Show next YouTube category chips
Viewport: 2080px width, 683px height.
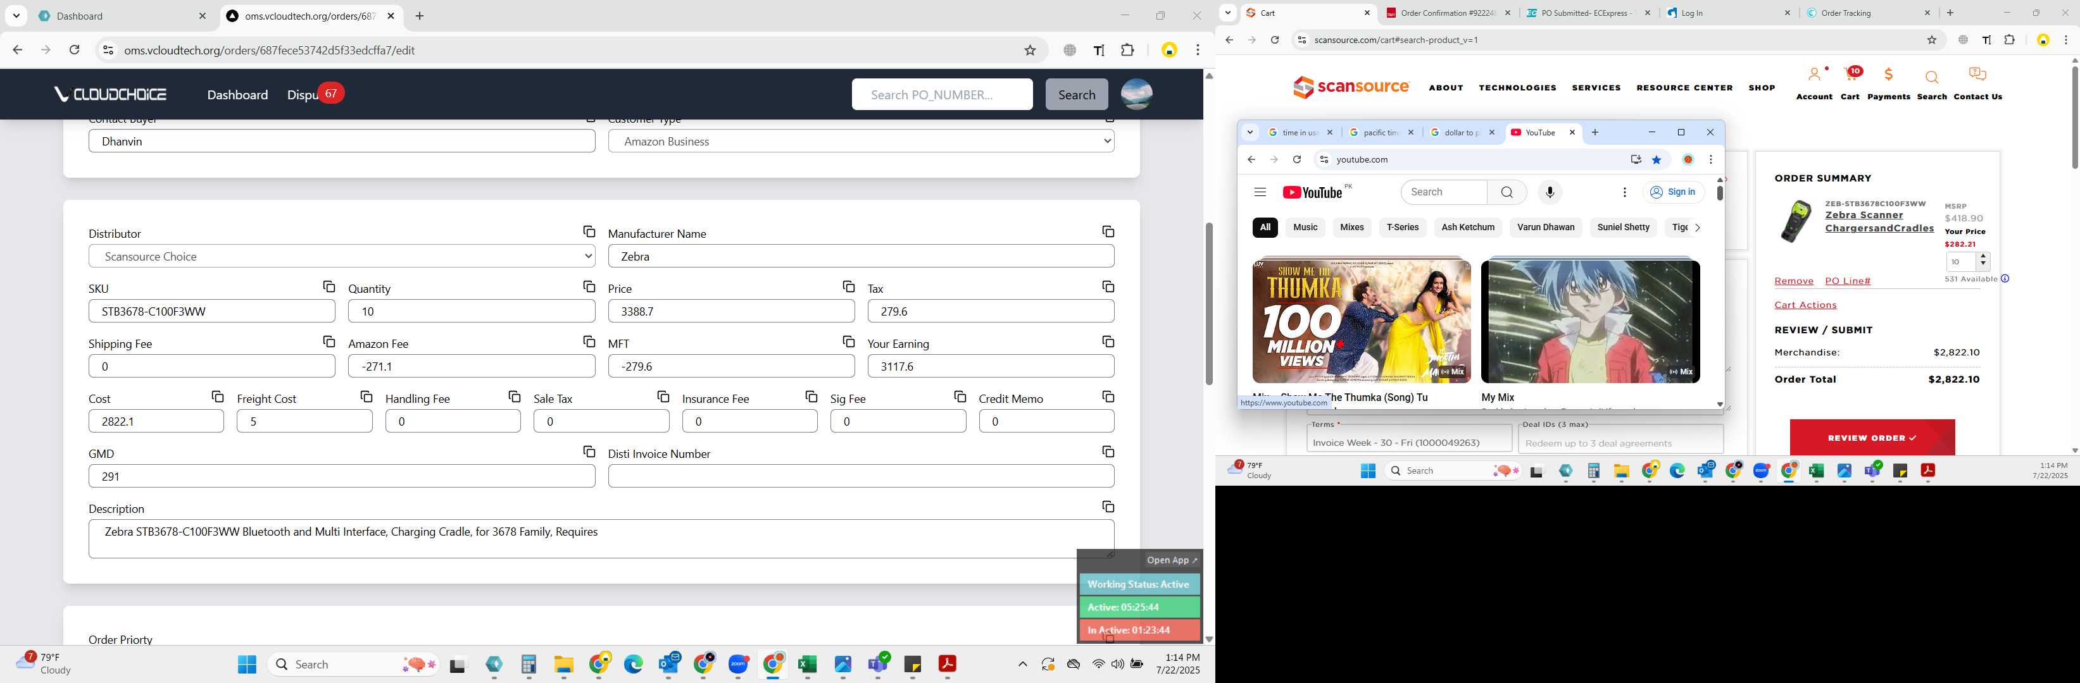tap(1697, 228)
